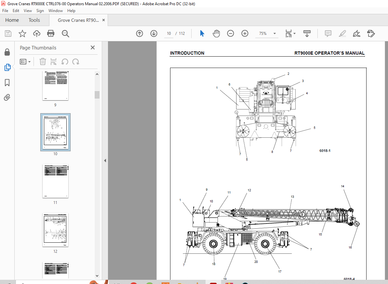The height and width of the screenshot is (284, 388).
Task: Click the insert pages thumbnail icon
Action: coord(53,62)
